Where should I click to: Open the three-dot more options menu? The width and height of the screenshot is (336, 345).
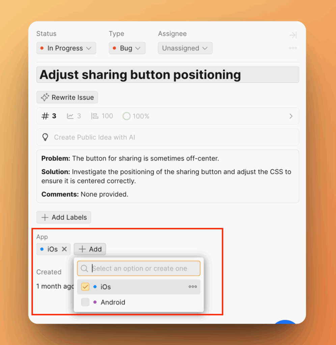click(x=293, y=48)
